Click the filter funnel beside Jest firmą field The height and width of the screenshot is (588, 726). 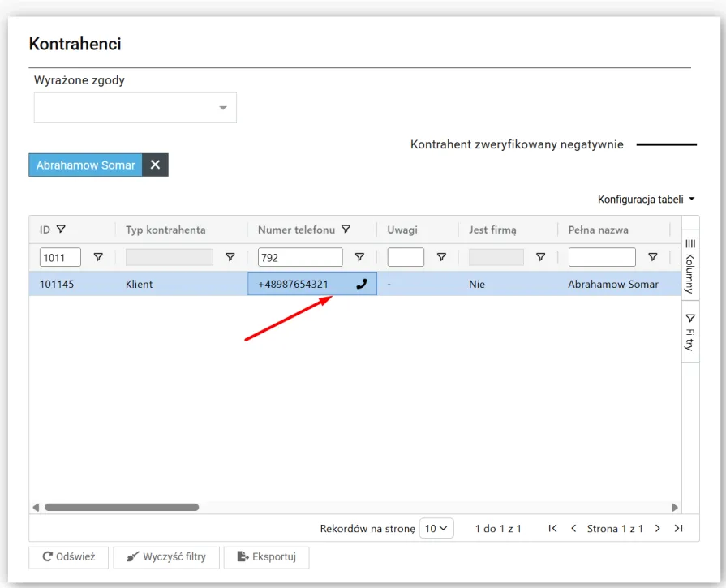[540, 257]
